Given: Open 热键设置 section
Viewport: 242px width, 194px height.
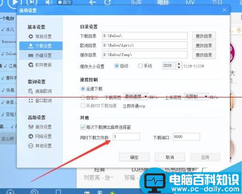Looking at the screenshot, I should click(41, 55).
